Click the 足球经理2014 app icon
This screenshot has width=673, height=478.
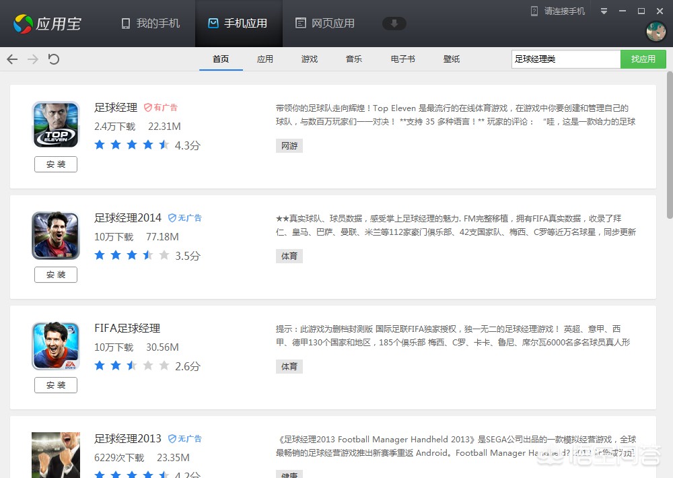click(x=56, y=236)
